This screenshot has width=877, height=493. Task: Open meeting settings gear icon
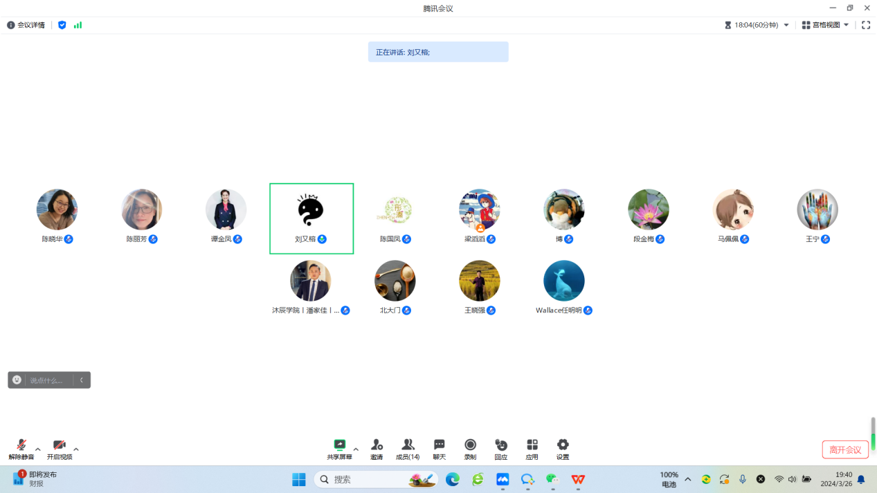563,445
